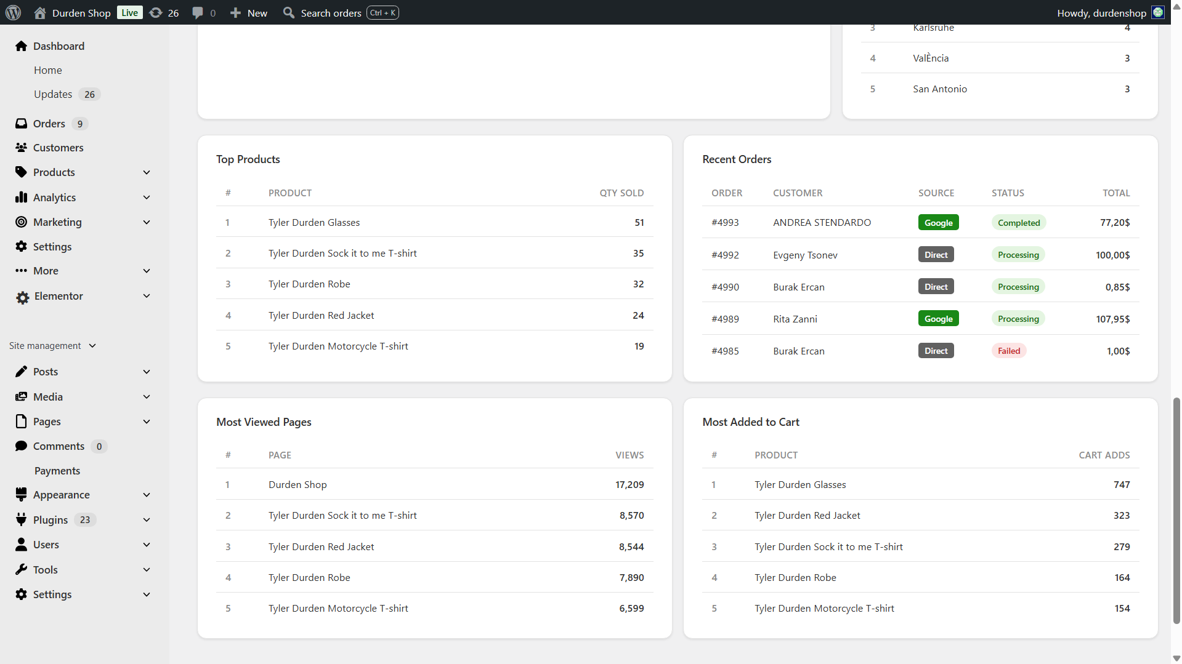Go to Dashboard Home submenu
The width and height of the screenshot is (1182, 664).
[x=48, y=70]
